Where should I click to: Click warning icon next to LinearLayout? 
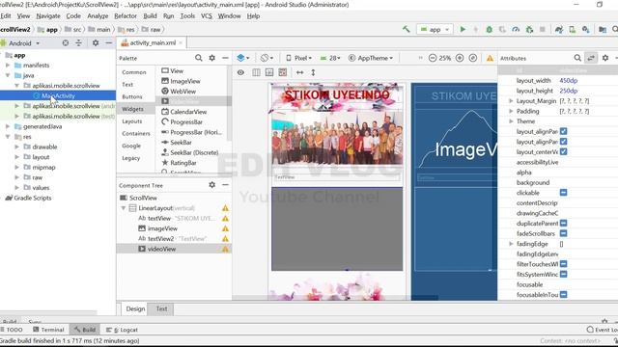point(225,208)
